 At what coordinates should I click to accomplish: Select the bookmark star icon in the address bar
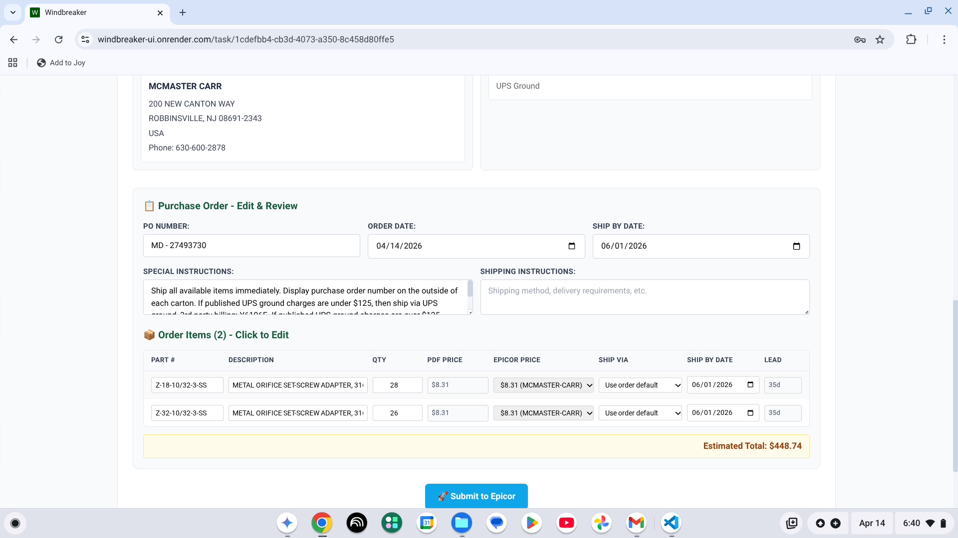click(x=880, y=39)
